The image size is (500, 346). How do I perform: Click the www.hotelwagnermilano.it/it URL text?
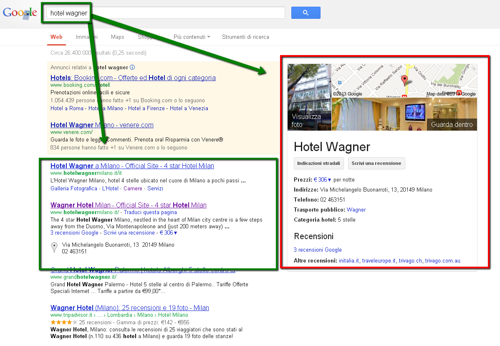point(86,173)
